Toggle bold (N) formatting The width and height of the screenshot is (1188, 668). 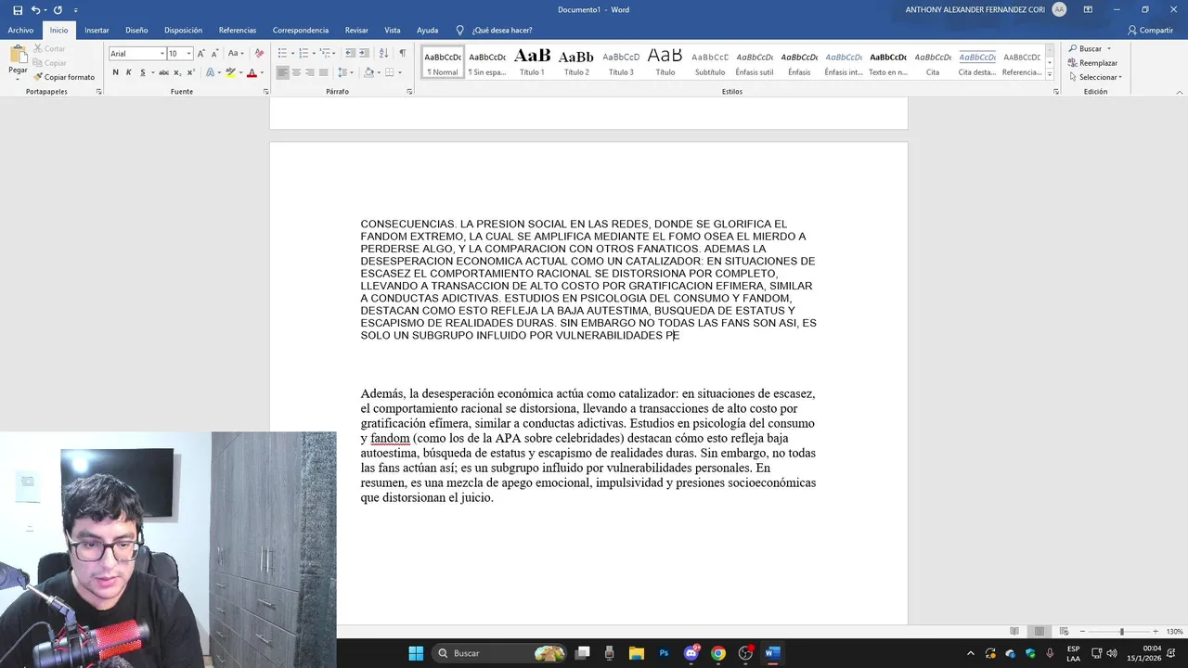coord(116,72)
